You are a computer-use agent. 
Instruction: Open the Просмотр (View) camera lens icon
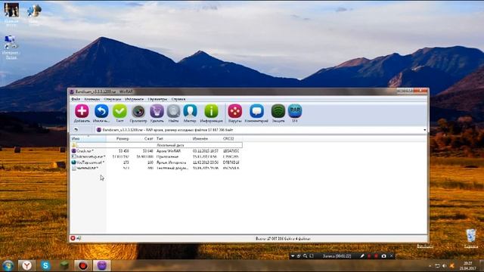coord(138,111)
